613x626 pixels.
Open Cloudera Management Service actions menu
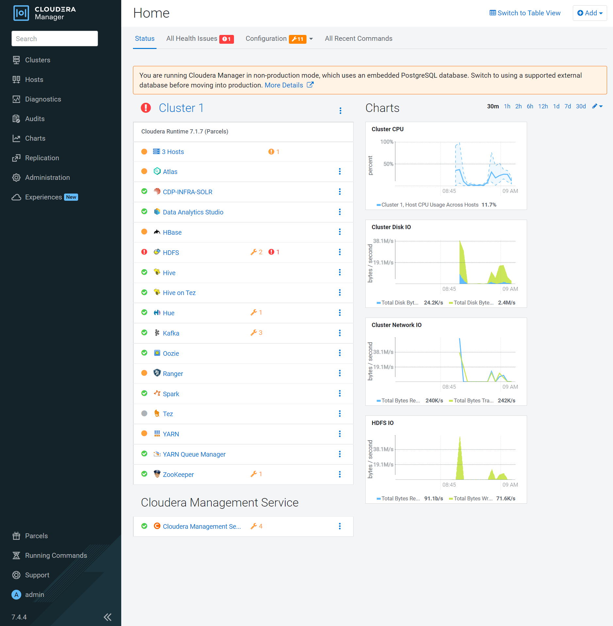(x=340, y=526)
